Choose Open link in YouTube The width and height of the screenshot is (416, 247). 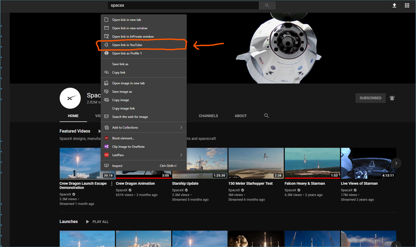click(144, 45)
